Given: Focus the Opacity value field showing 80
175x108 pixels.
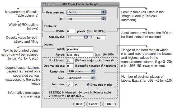Looking at the screenshot, I should point(101,37).
